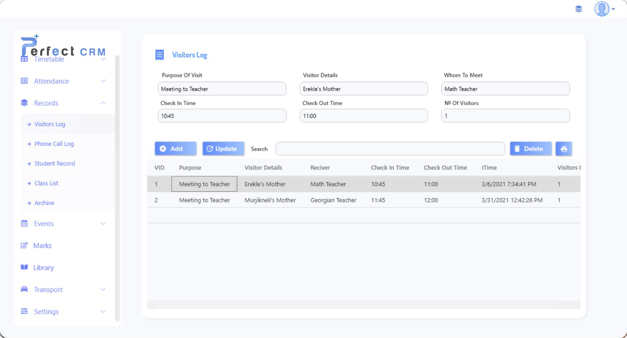Expand the Attendance menu chevron
The height and width of the screenshot is (338, 627).
pos(103,81)
